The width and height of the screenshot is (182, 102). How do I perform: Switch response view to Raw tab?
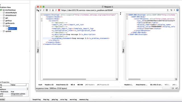pyautogui.click(x=123, y=50)
